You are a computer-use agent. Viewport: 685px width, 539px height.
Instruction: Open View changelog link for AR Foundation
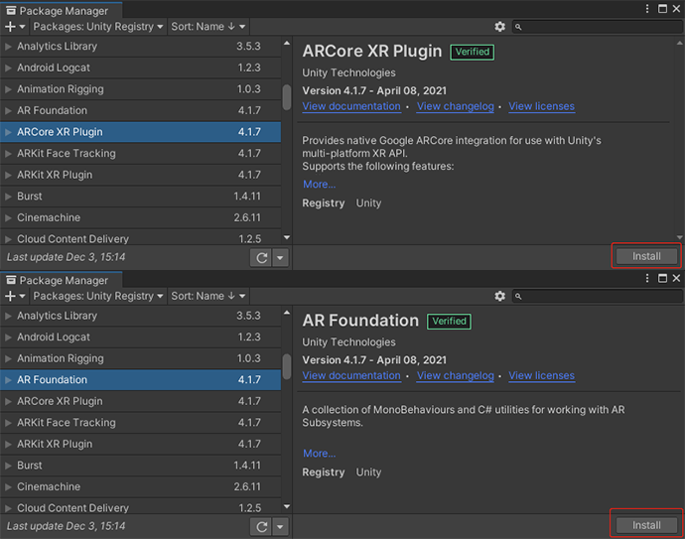(x=456, y=375)
